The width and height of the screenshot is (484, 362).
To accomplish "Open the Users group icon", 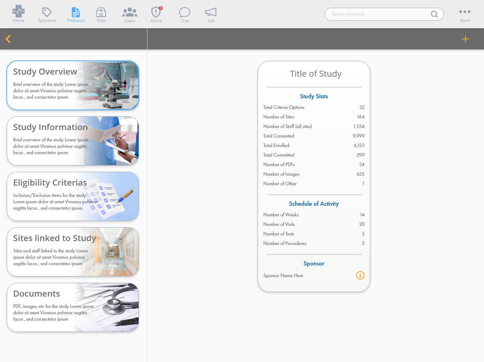I will [x=130, y=12].
